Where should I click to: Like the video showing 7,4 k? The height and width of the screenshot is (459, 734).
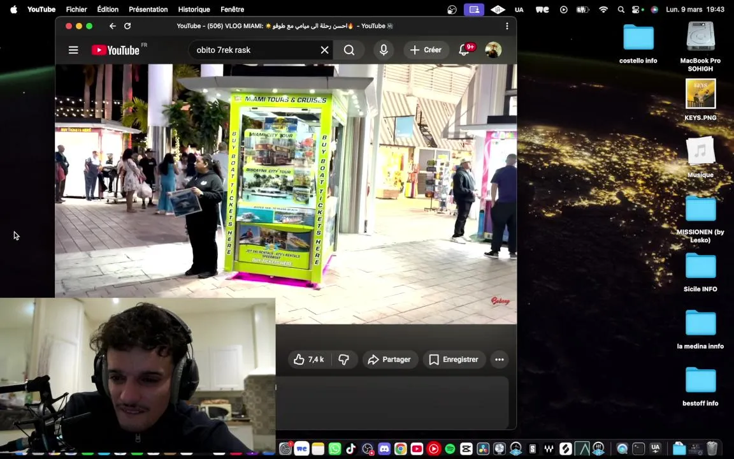(308, 360)
